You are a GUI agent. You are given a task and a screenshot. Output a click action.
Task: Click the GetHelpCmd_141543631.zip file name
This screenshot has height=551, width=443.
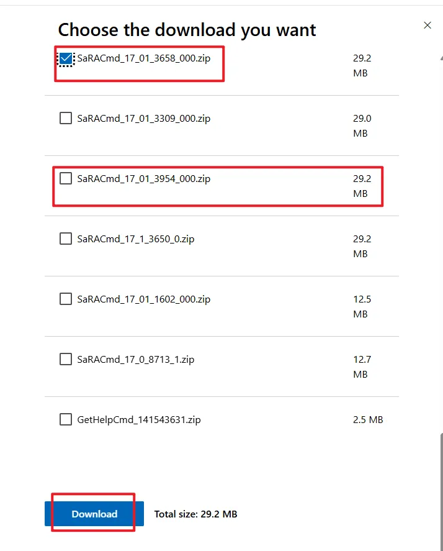pyautogui.click(x=138, y=419)
